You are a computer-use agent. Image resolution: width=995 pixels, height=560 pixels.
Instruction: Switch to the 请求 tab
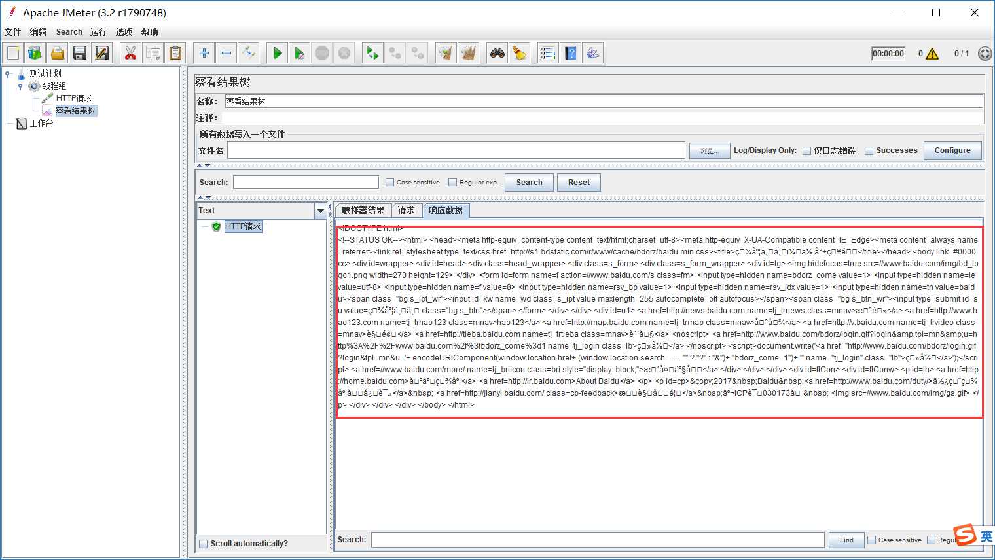pos(406,211)
